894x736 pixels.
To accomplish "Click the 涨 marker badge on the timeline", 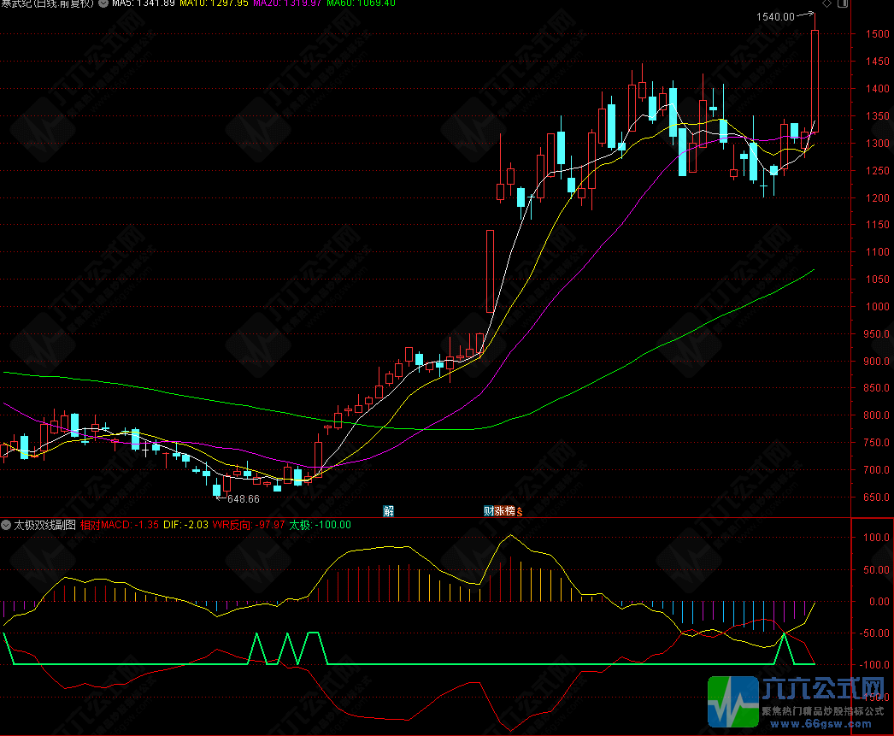I will click(499, 511).
